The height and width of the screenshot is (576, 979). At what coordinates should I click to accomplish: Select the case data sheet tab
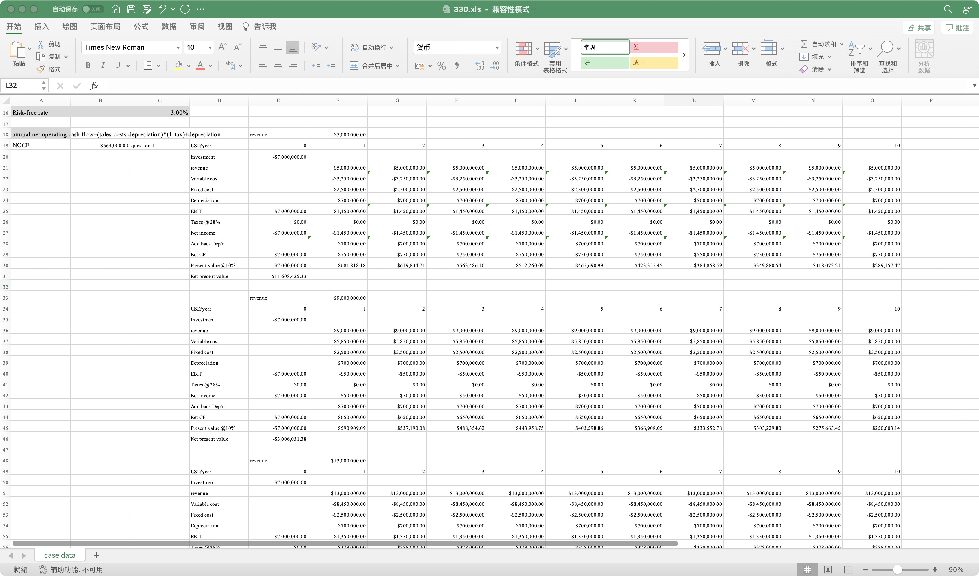(x=60, y=555)
